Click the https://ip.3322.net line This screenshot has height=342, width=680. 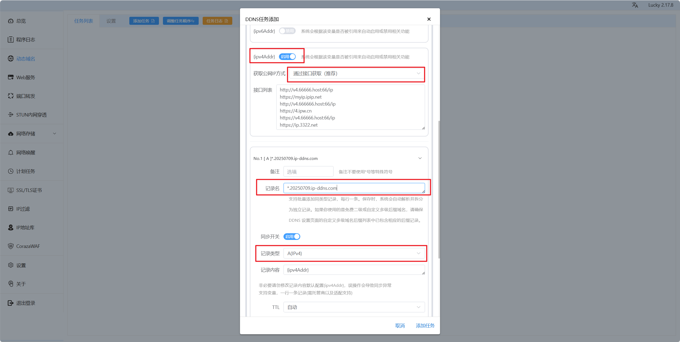coord(299,125)
